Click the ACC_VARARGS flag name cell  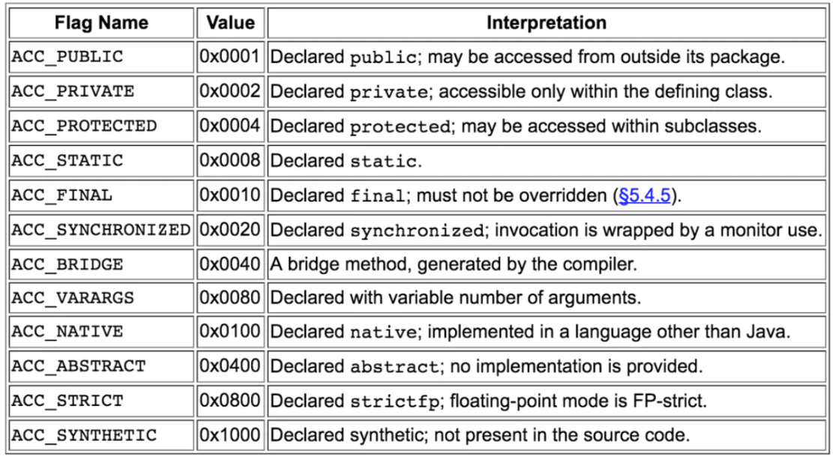point(73,298)
